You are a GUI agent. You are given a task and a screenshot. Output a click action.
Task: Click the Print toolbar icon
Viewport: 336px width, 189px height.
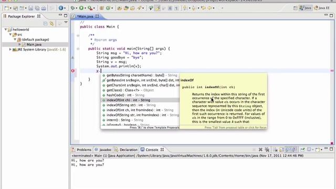(44, 8)
